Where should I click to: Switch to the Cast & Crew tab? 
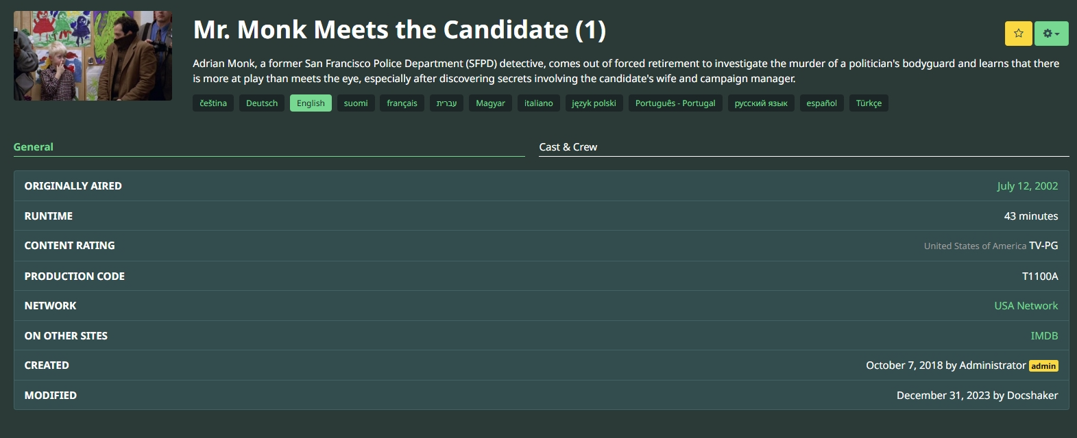pyautogui.click(x=568, y=147)
